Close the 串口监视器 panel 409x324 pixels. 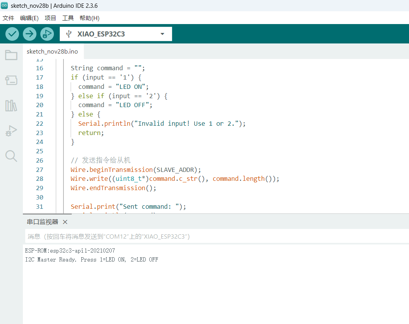coord(65,222)
